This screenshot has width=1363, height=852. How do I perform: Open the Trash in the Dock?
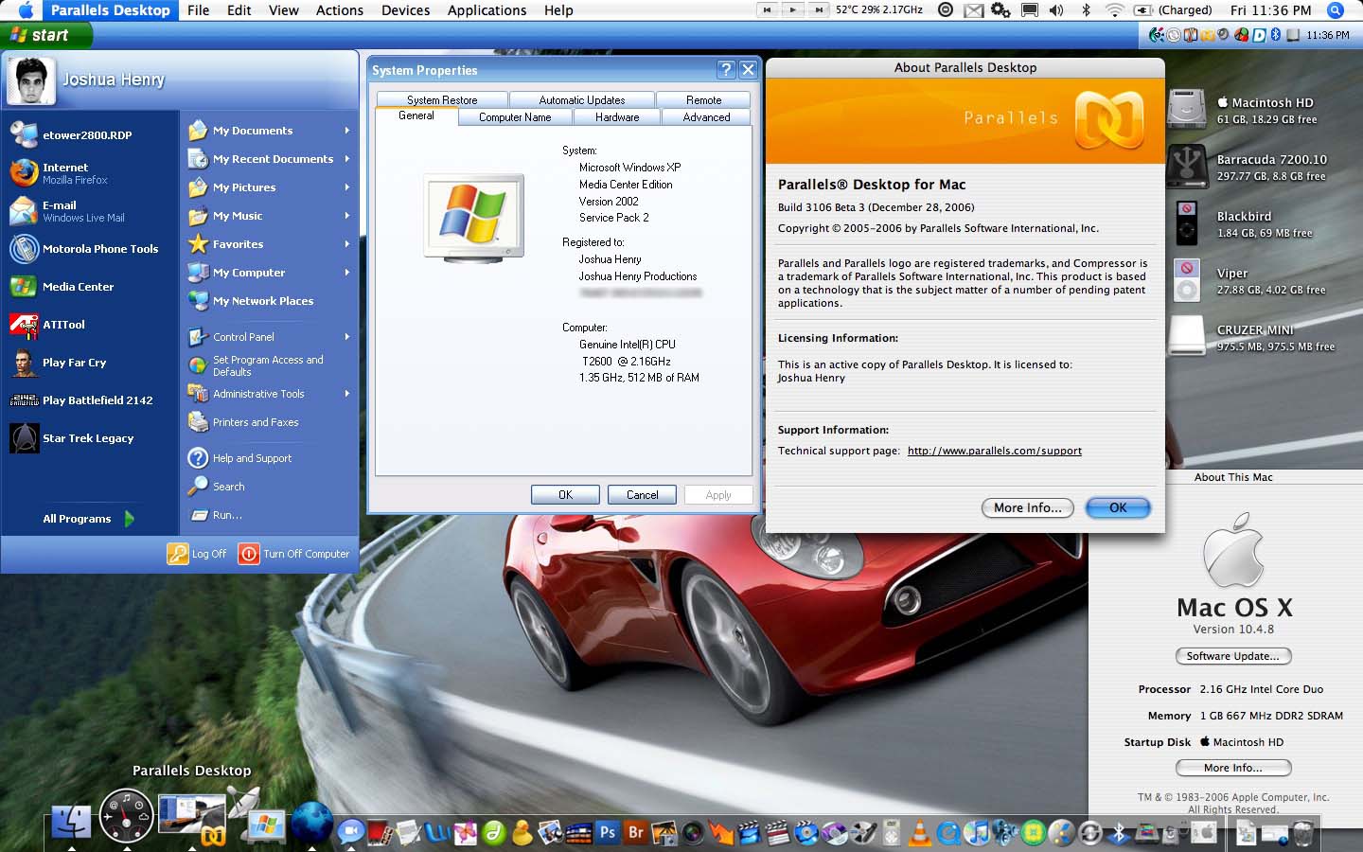coord(1302,833)
